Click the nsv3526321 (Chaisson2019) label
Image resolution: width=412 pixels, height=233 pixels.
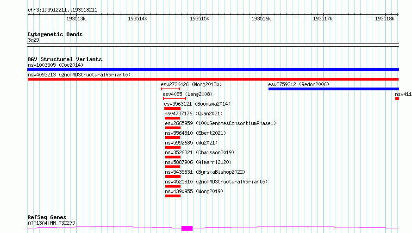[x=200, y=152]
